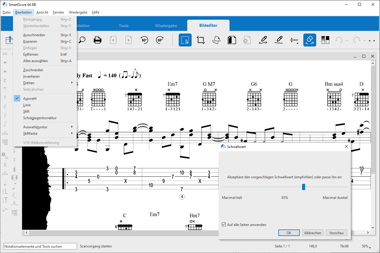
Task: Toggle 'Auf alle Seiten anwenden' checkbox
Action: (224, 225)
